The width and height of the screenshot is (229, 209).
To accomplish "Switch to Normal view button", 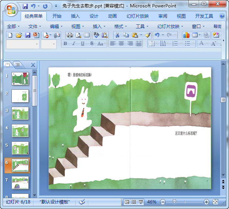I will [127, 202].
